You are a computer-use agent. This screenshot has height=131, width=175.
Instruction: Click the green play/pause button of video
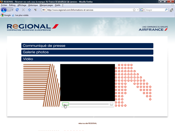click(x=65, y=104)
